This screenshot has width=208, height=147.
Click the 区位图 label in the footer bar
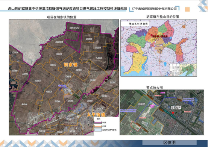[x=169, y=142]
